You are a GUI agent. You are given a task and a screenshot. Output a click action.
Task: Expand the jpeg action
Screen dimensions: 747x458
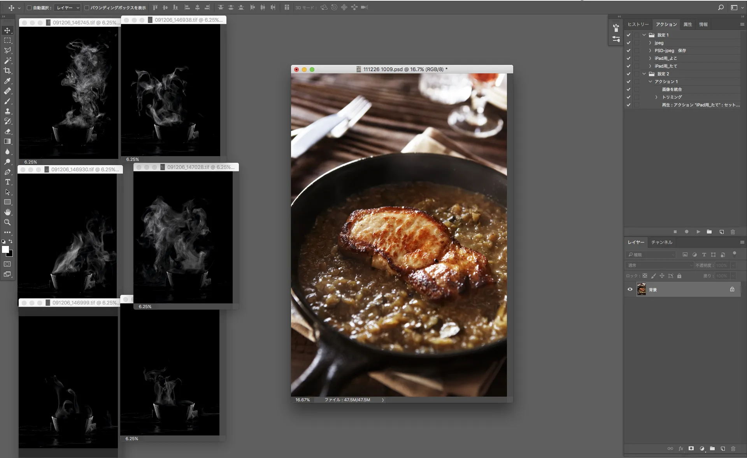650,43
